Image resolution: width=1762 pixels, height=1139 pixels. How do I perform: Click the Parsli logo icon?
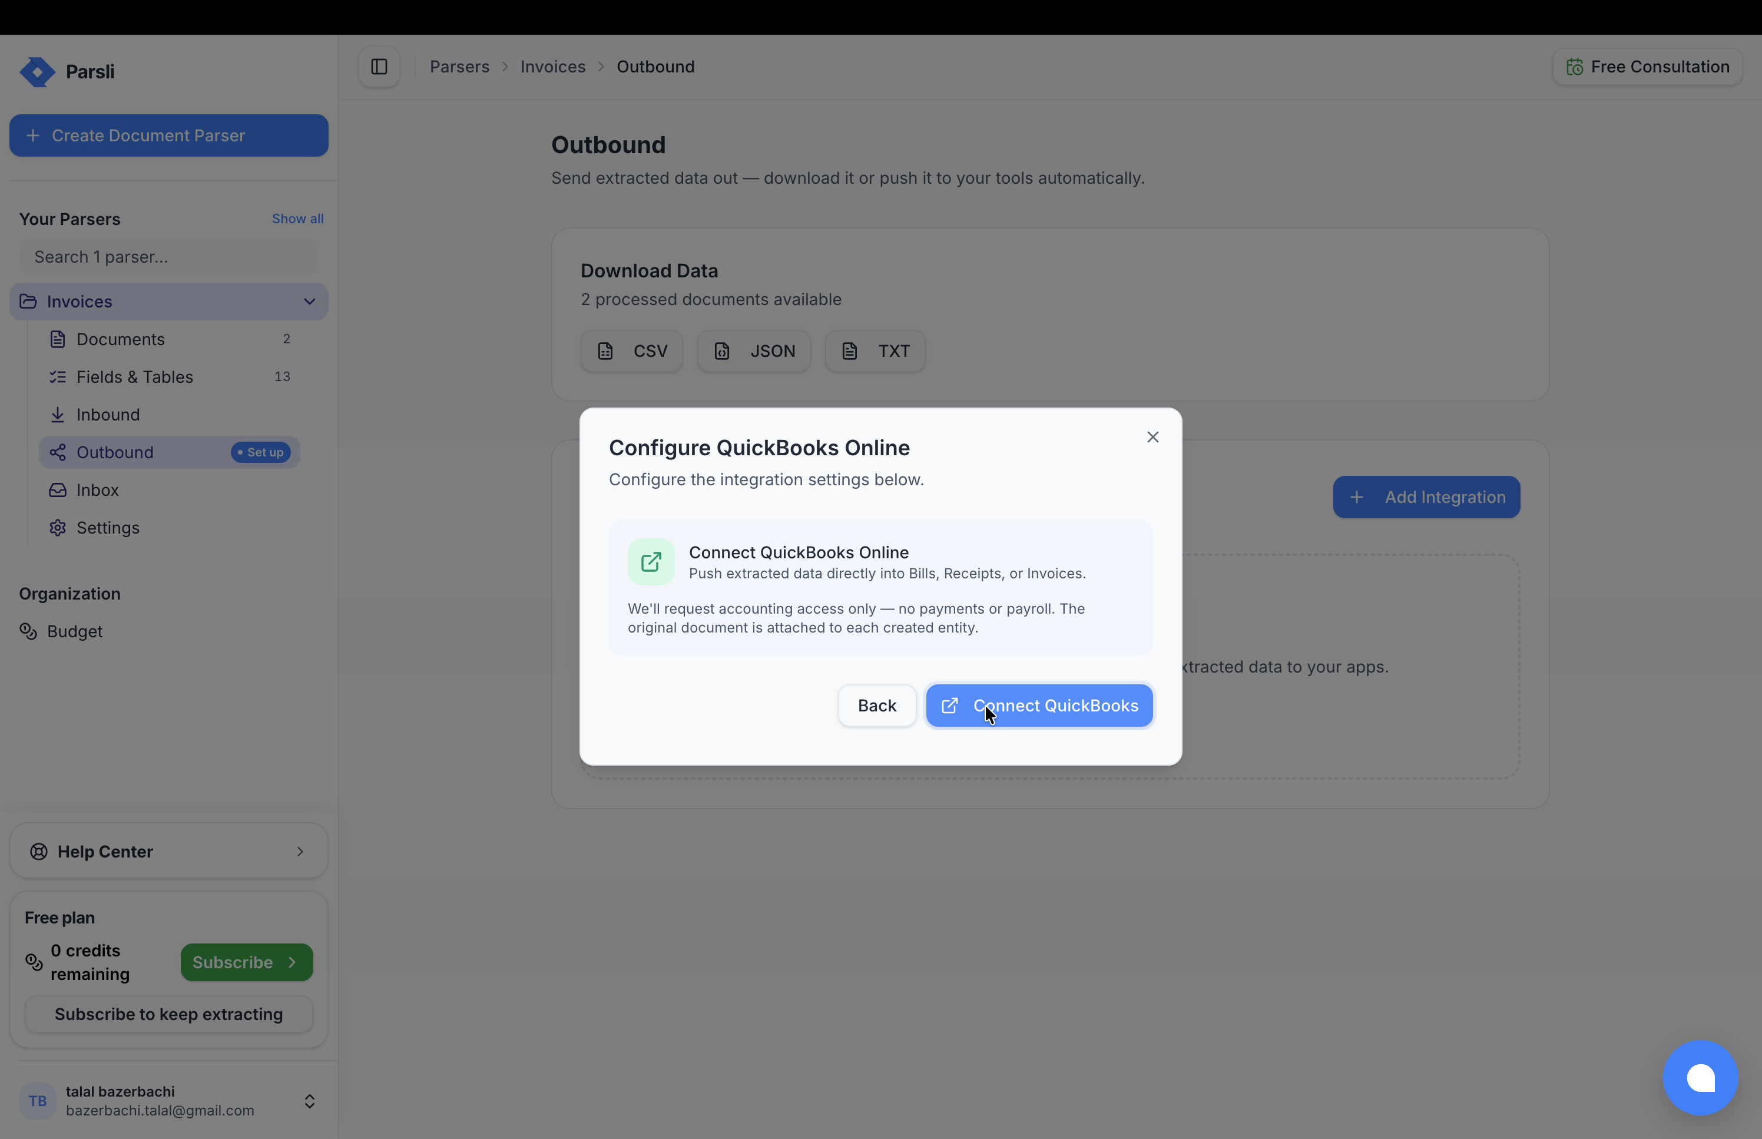37,72
